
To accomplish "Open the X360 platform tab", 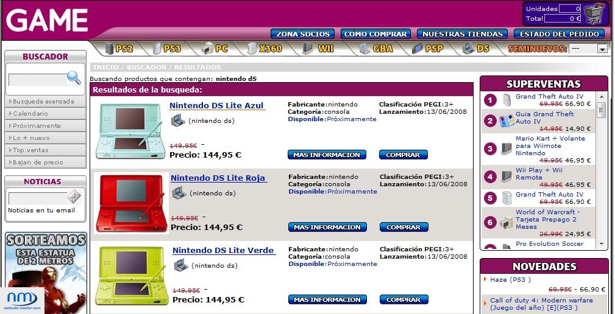I will (265, 49).
